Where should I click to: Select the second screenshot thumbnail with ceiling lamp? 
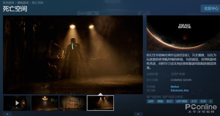pos(45,103)
